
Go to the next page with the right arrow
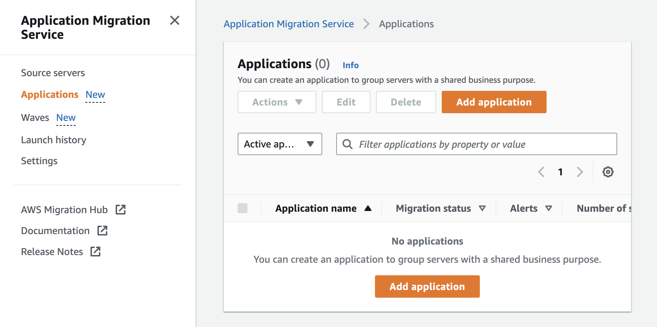coord(580,172)
